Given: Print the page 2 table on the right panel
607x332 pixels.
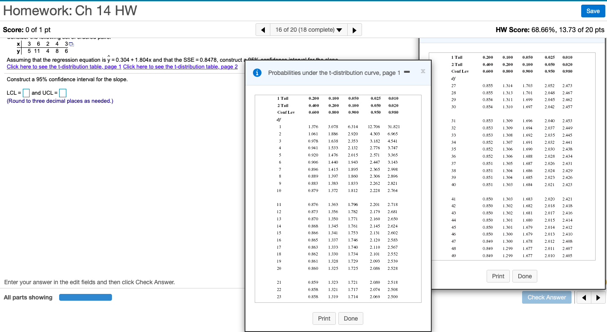Looking at the screenshot, I should [x=498, y=276].
